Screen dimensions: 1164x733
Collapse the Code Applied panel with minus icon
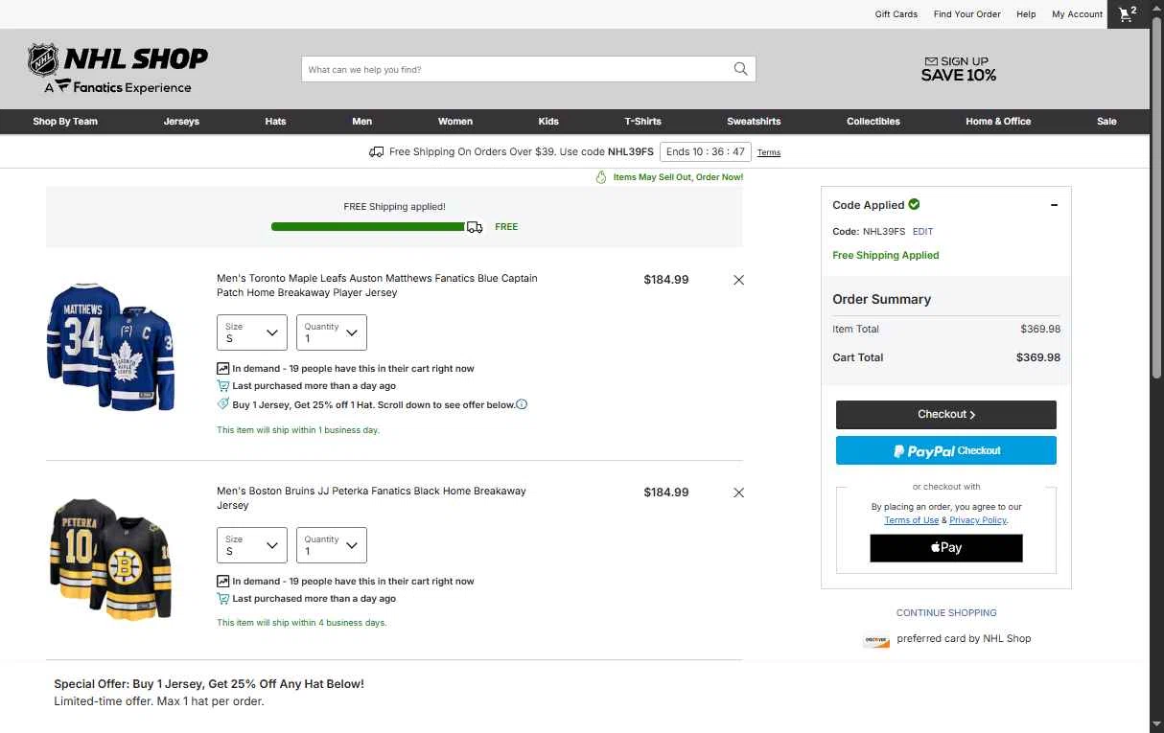click(x=1054, y=205)
